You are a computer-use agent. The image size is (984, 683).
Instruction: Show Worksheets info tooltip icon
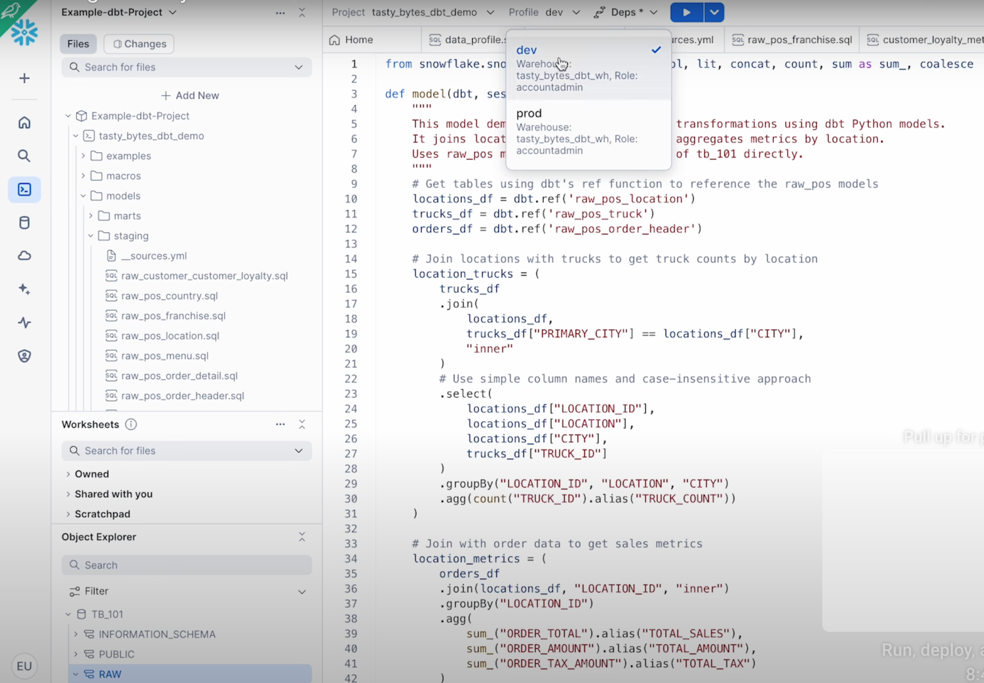pyautogui.click(x=131, y=424)
